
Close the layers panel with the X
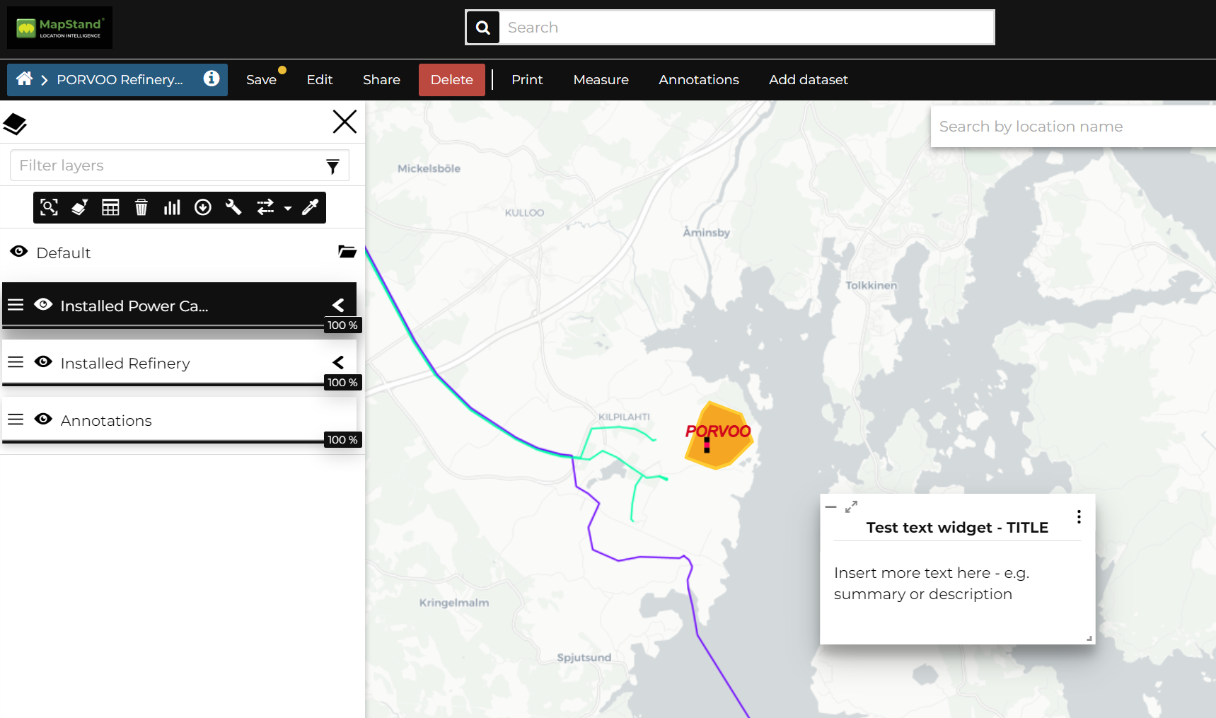(344, 122)
